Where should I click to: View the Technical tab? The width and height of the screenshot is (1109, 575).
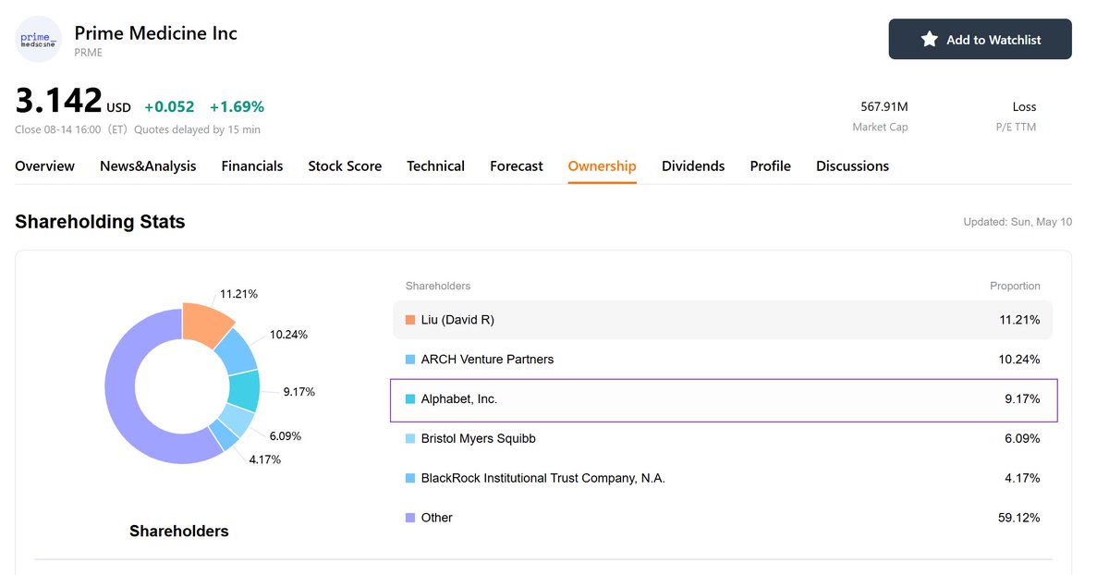click(x=436, y=166)
